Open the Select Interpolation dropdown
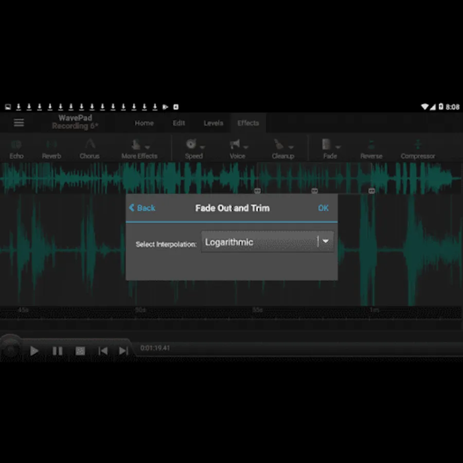Viewport: 463px width, 463px height. click(x=326, y=241)
